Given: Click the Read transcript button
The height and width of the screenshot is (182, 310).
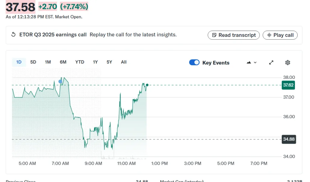Looking at the screenshot, I should coord(233,35).
